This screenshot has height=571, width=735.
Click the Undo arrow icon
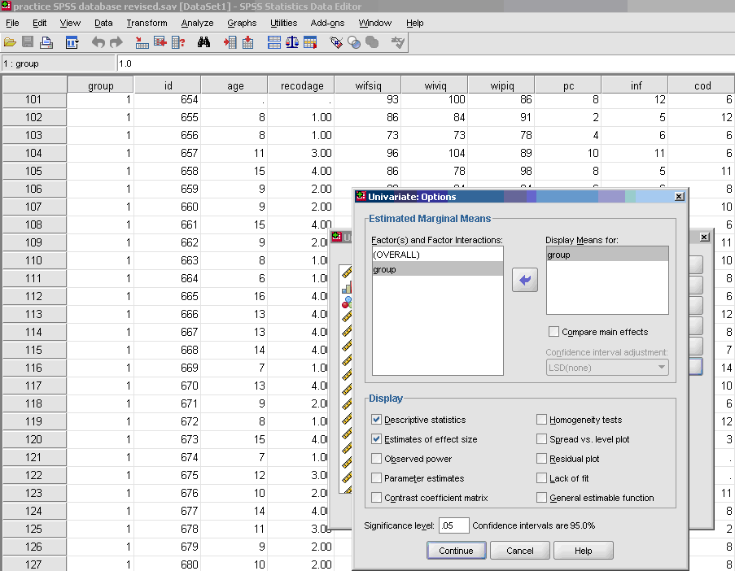pos(98,42)
